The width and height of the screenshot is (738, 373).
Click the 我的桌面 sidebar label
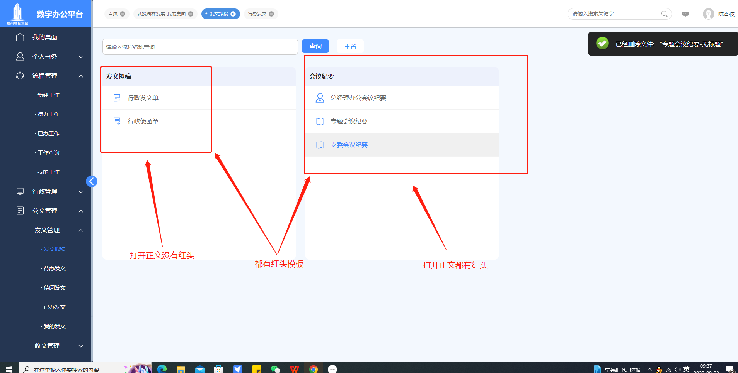45,37
